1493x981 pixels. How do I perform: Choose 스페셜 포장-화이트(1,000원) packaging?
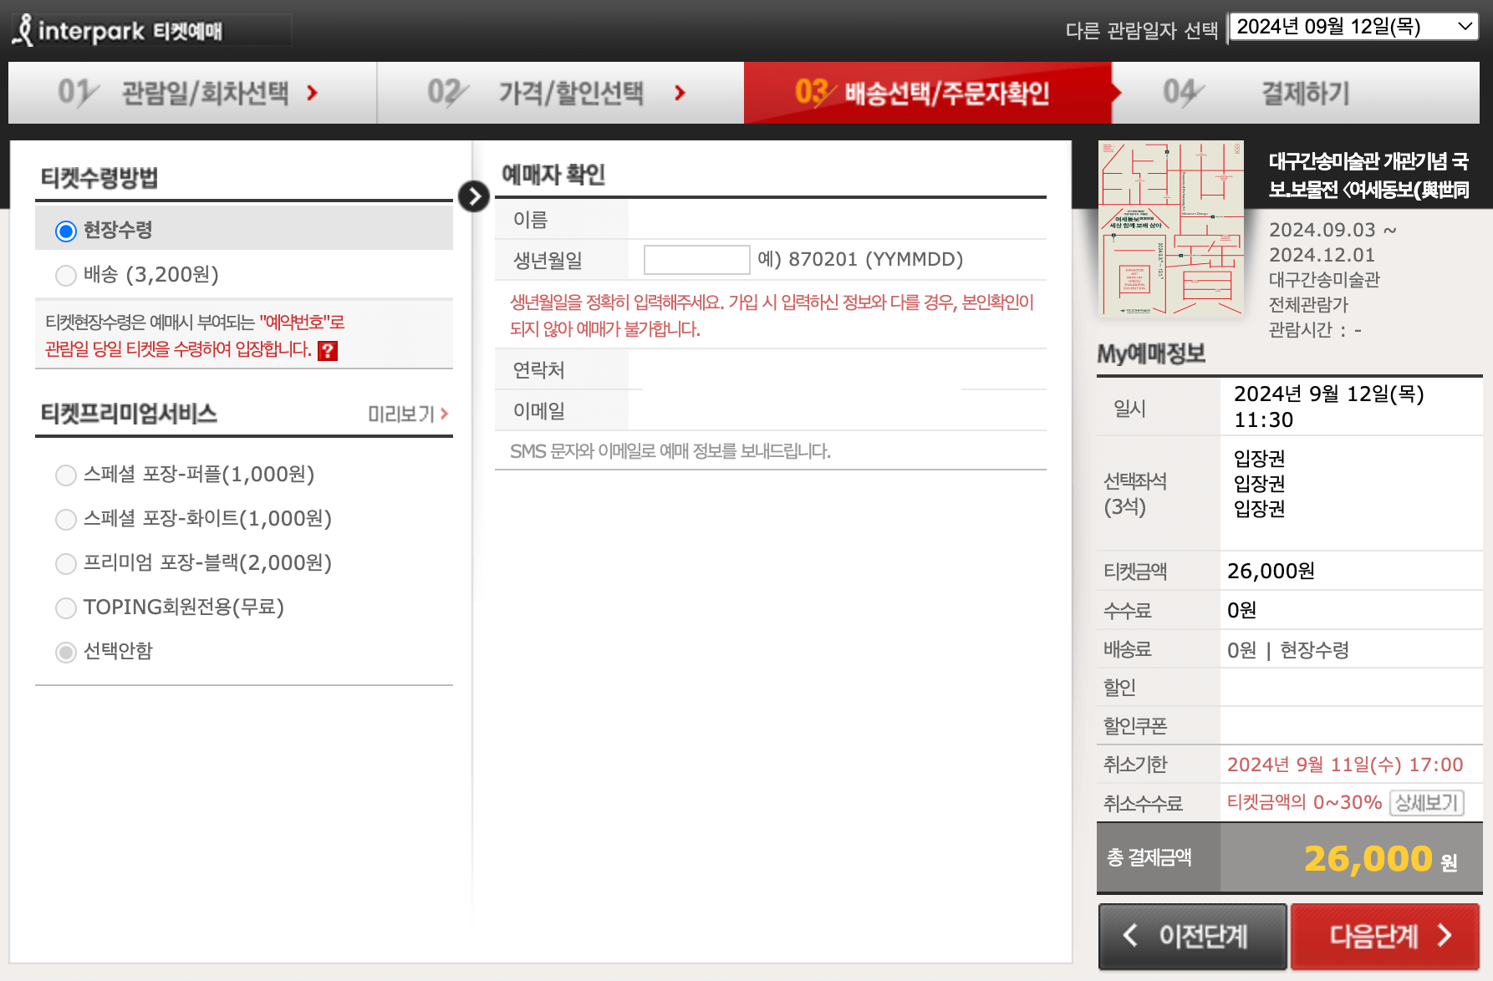point(65,519)
